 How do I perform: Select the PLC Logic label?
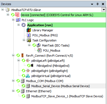[28, 20]
